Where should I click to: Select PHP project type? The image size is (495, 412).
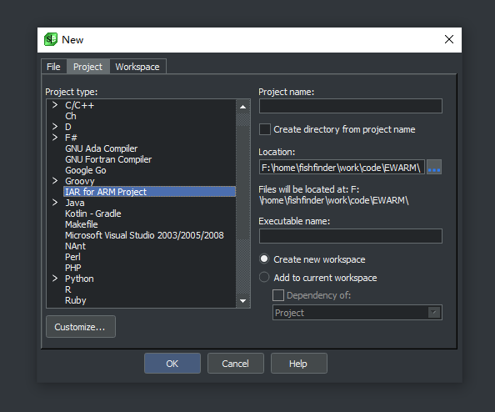pos(73,268)
